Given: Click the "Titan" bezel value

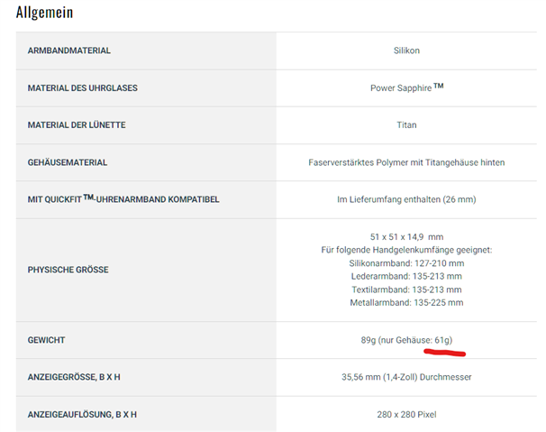Looking at the screenshot, I should (x=406, y=125).
